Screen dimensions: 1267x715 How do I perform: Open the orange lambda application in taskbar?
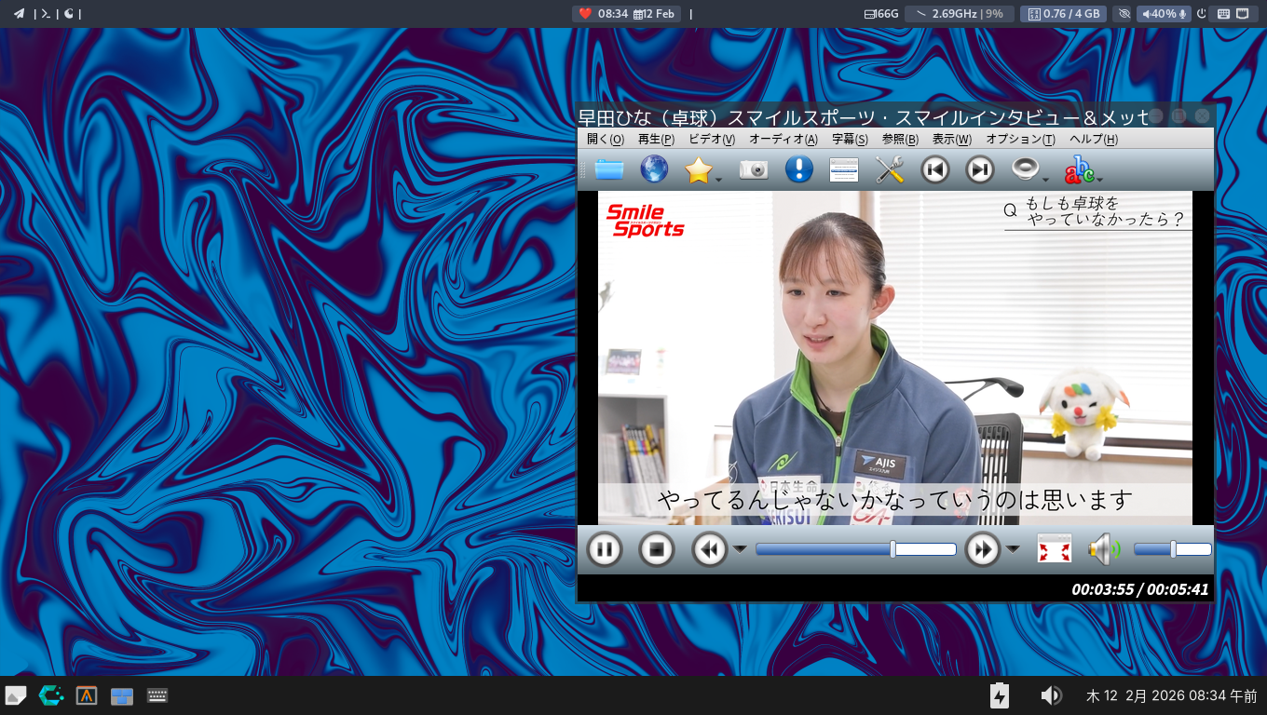pyautogui.click(x=87, y=695)
